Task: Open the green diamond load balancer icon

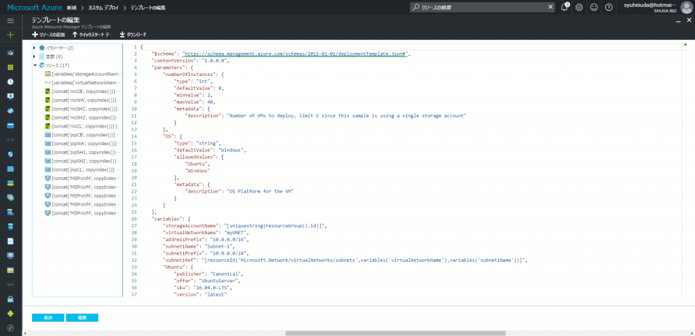Action: (x=11, y=314)
